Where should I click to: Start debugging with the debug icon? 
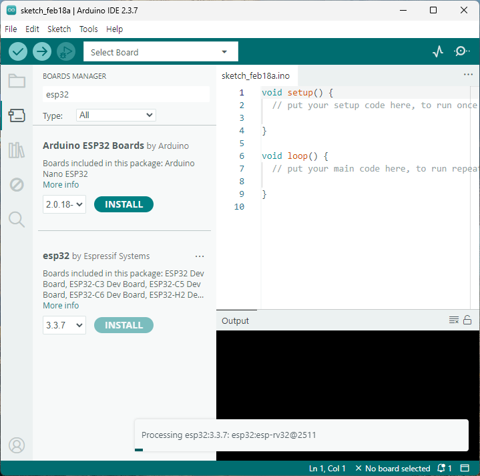point(66,51)
